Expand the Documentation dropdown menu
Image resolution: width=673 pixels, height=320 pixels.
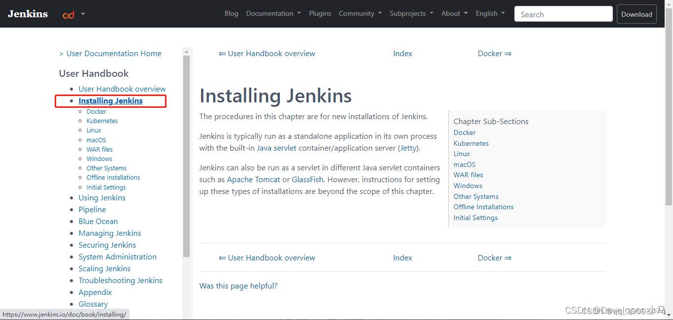pyautogui.click(x=273, y=13)
